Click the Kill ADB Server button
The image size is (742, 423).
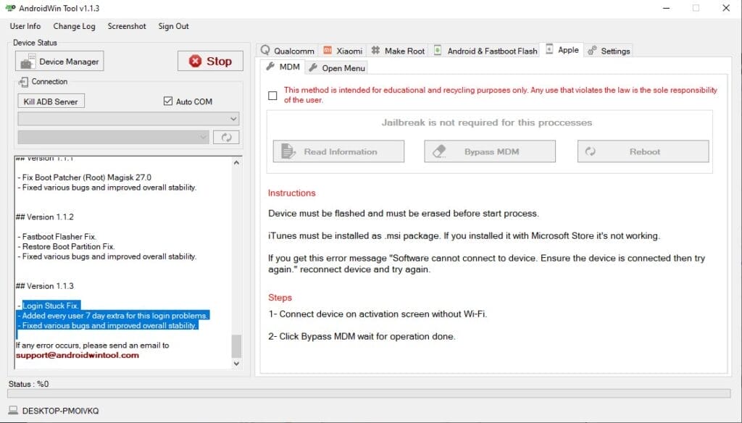click(x=50, y=101)
